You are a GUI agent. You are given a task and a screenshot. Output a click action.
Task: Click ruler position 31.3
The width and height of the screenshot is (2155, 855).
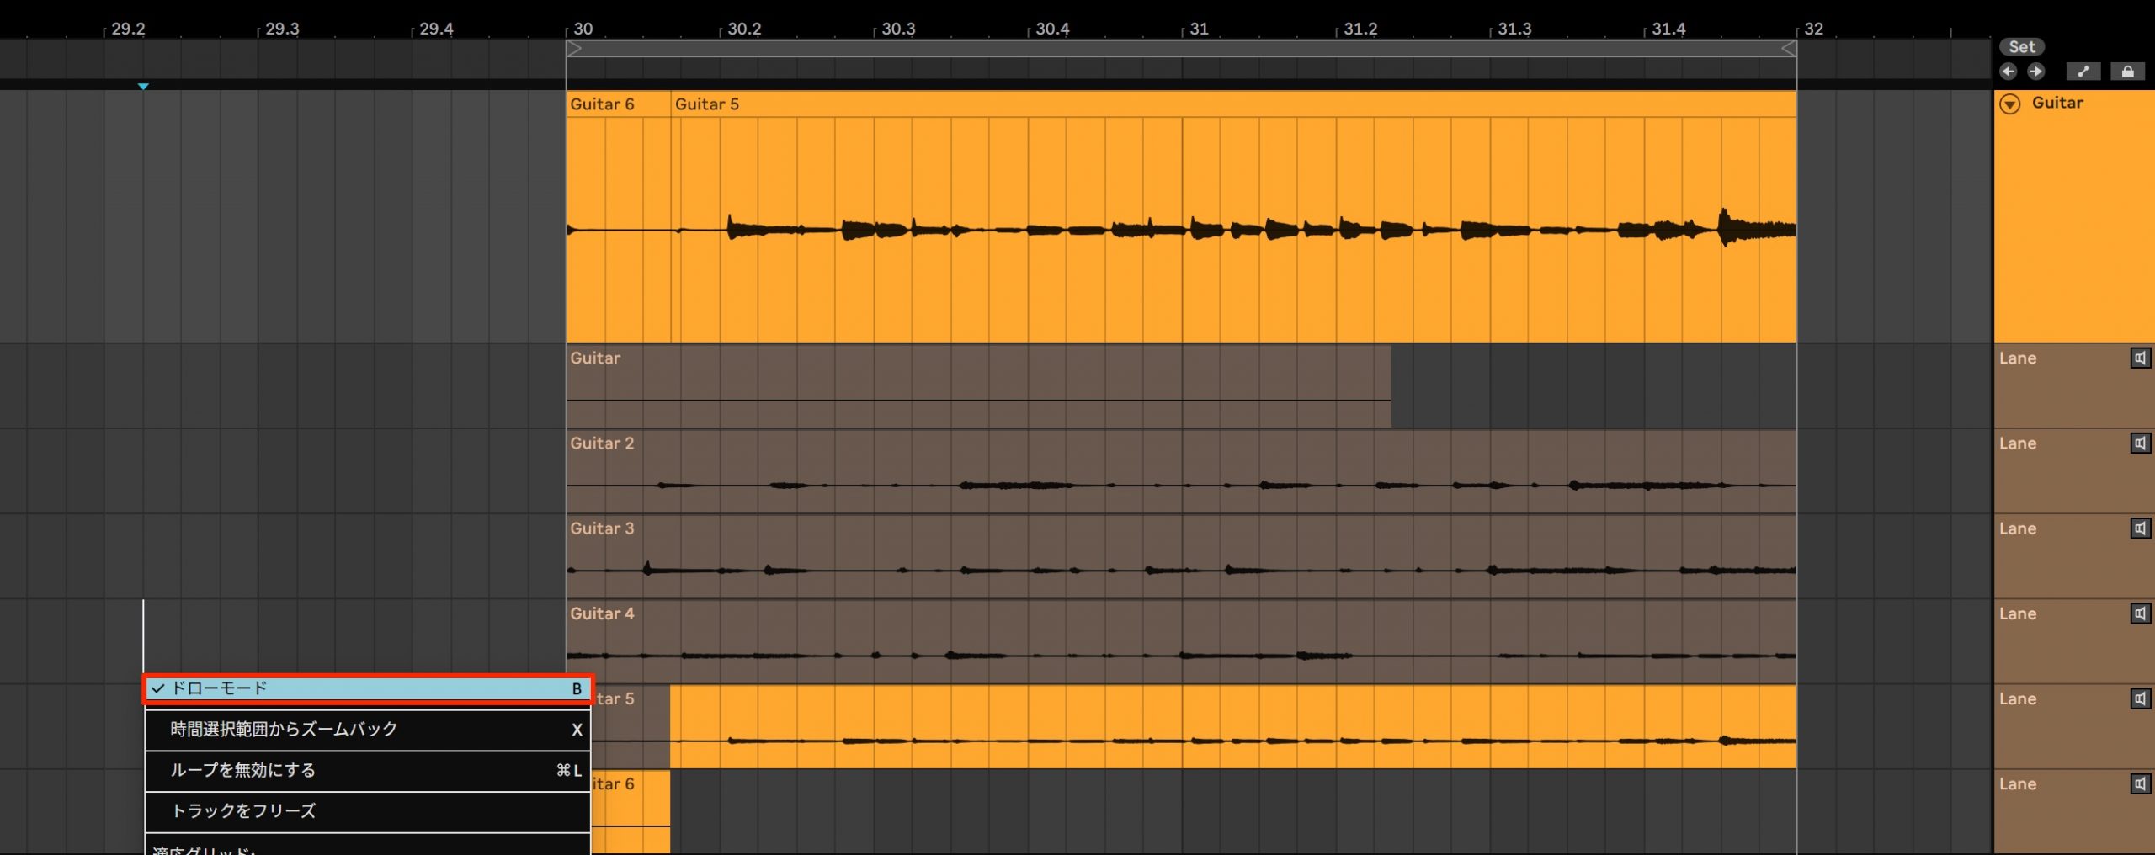click(x=1514, y=29)
